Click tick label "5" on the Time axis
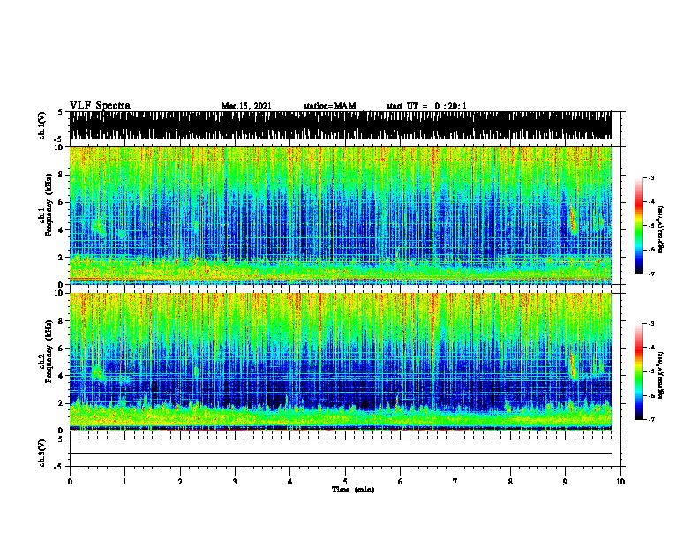The width and height of the screenshot is (699, 540). point(345,482)
